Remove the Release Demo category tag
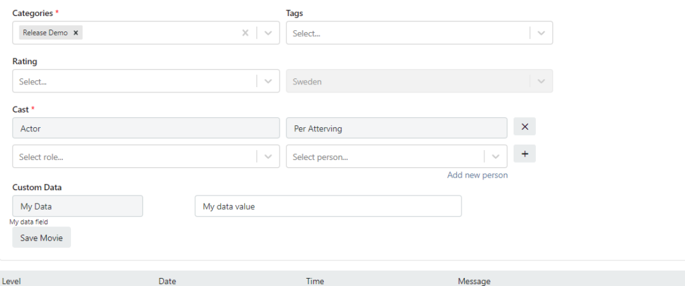 pos(76,33)
